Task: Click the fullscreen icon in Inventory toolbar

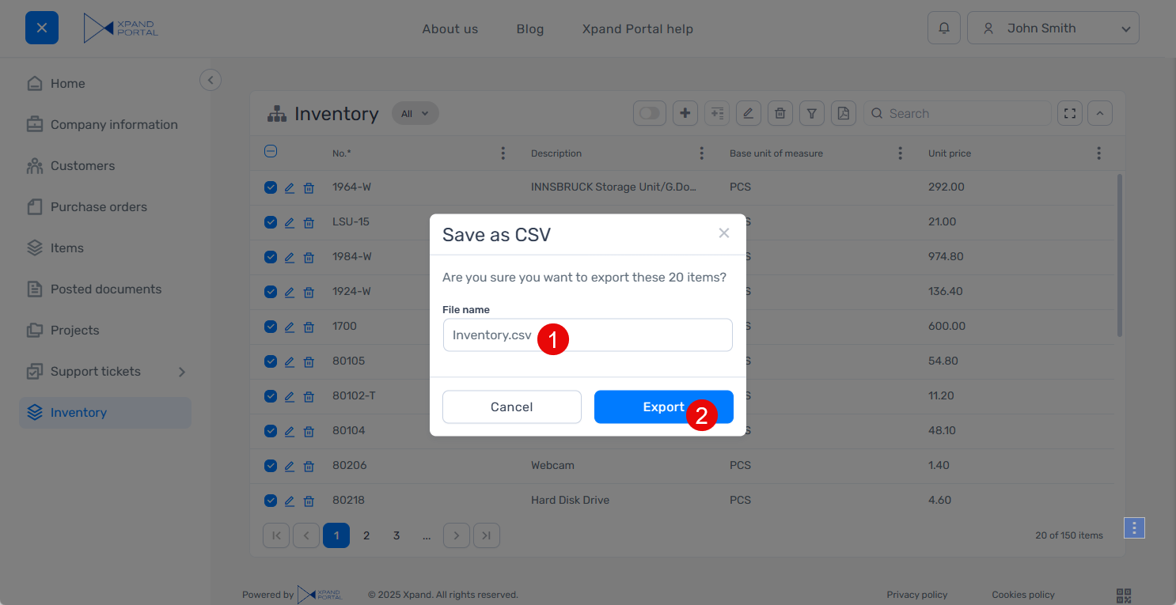Action: pos(1070,114)
